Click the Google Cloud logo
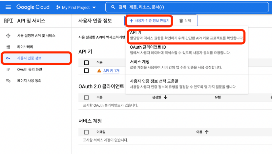The image size is (272, 154). (33, 7)
